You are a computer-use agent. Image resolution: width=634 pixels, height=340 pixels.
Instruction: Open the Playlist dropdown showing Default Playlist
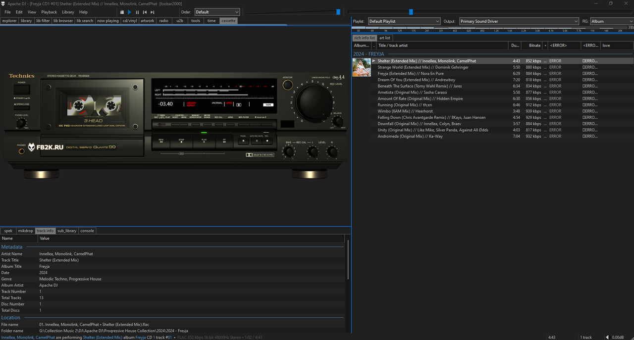[x=404, y=21]
